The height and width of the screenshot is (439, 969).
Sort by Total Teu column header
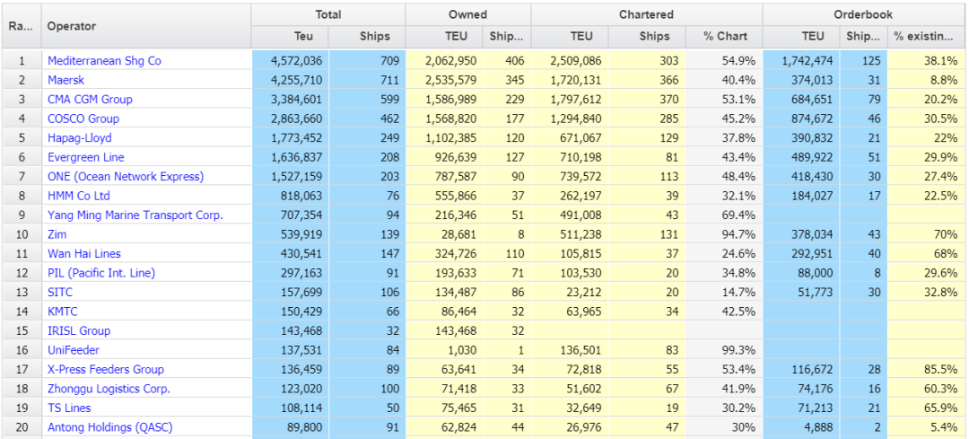(x=303, y=37)
